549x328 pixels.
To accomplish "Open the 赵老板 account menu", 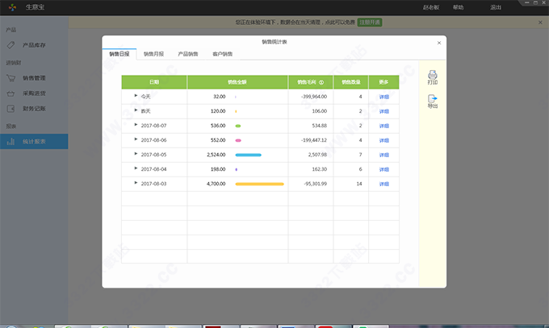I will [431, 7].
